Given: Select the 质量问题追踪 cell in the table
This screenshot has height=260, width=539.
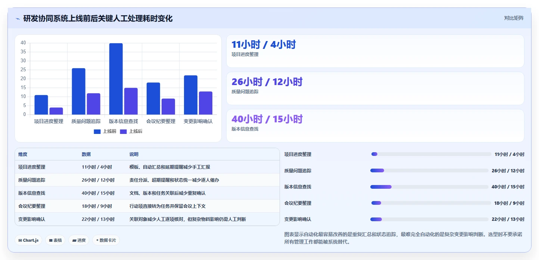Looking at the screenshot, I should 32,180.
